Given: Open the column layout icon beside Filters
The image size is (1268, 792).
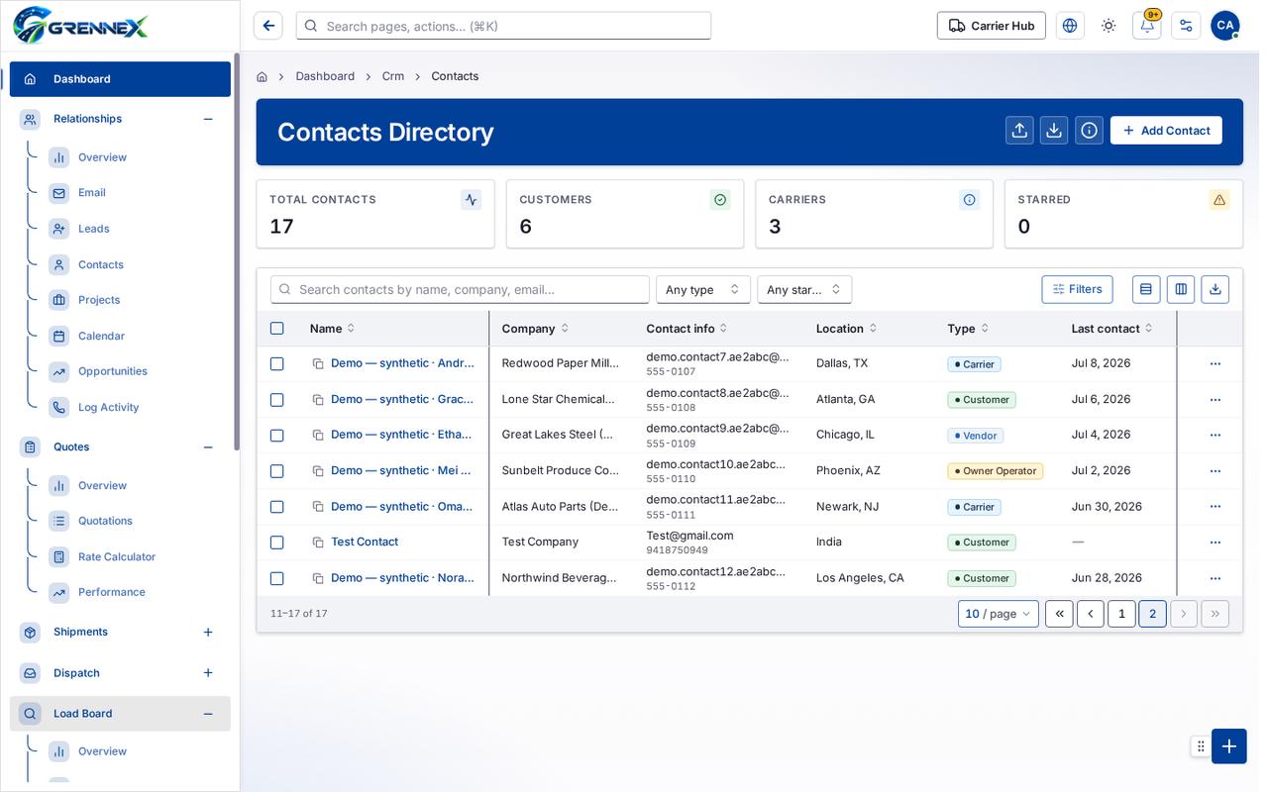Looking at the screenshot, I should tap(1181, 289).
